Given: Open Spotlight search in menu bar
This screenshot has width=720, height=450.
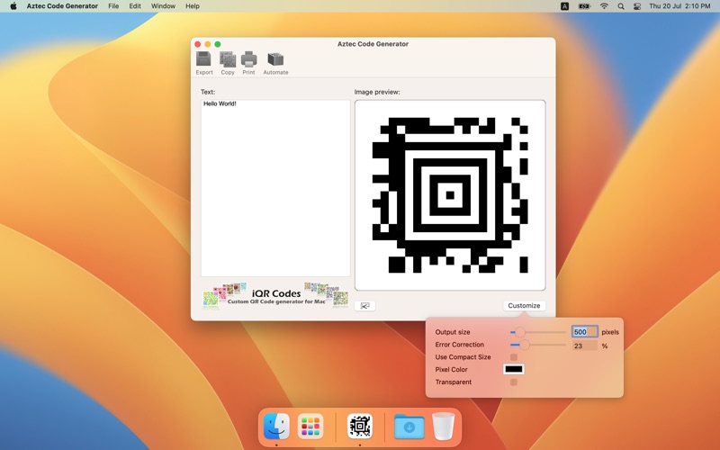Looking at the screenshot, I should click(621, 6).
